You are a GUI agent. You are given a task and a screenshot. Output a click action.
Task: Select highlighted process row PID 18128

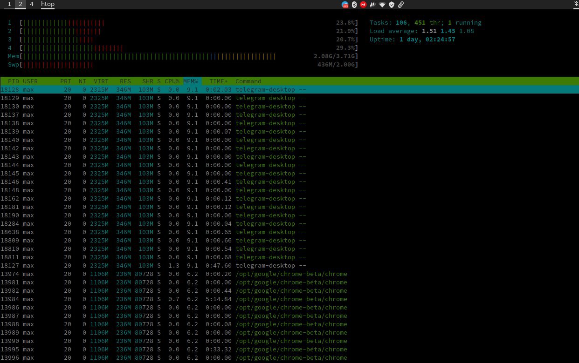(289, 89)
